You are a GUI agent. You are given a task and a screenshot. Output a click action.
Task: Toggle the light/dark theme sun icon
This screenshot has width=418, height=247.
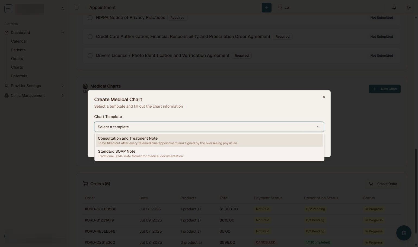tap(409, 8)
